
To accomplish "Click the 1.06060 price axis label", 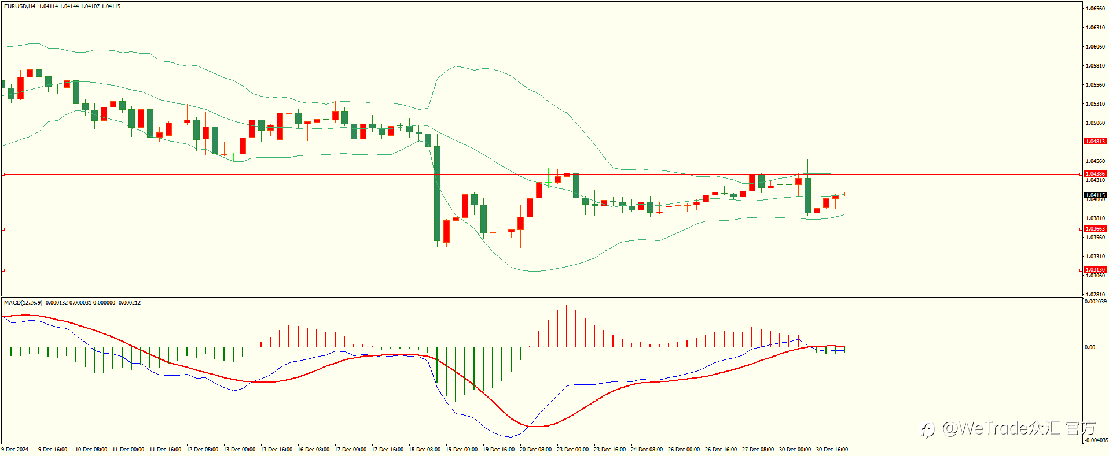I will coord(1096,47).
